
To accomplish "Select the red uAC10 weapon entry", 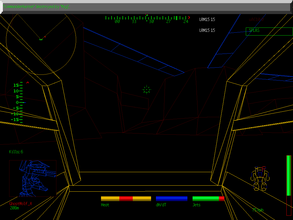I will click(x=256, y=19).
